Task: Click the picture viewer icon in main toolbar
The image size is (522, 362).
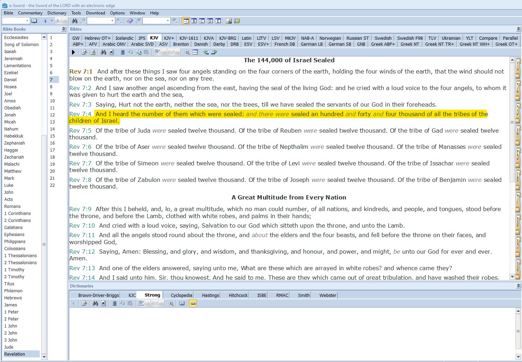Action: click(x=229, y=21)
